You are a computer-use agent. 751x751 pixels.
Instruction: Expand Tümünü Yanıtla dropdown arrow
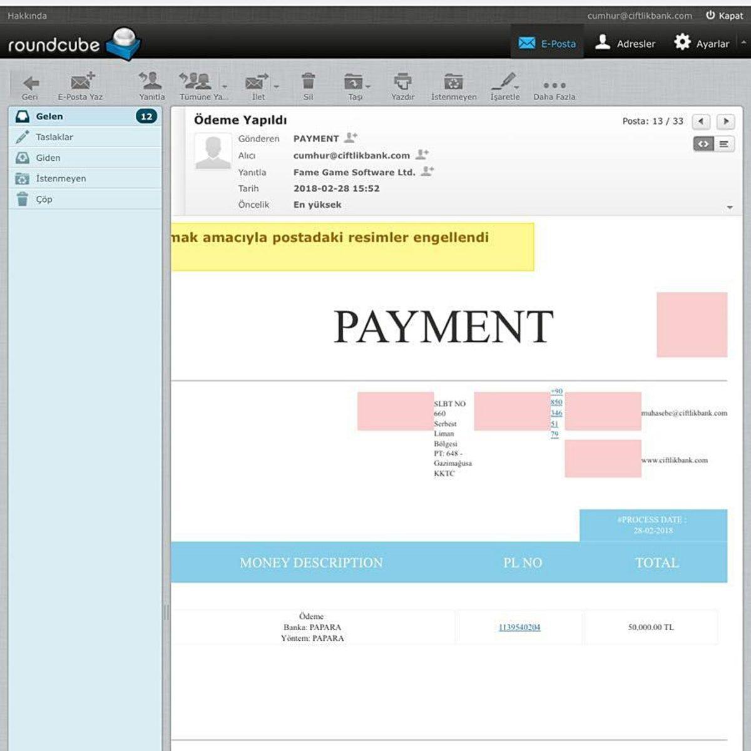[x=225, y=86]
